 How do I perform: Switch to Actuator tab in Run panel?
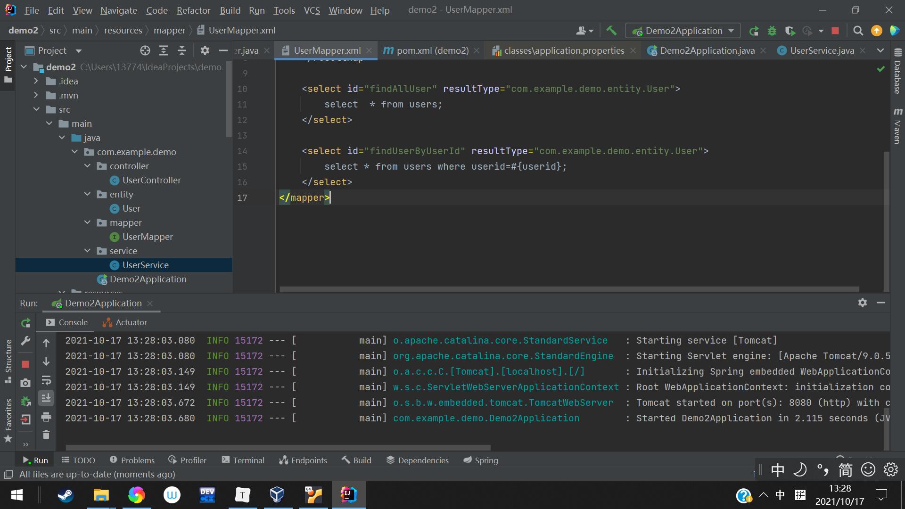point(125,322)
